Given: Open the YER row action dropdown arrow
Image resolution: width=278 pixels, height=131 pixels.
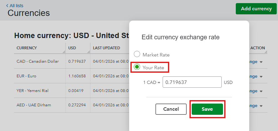Looking at the screenshot, I should [x=261, y=91].
